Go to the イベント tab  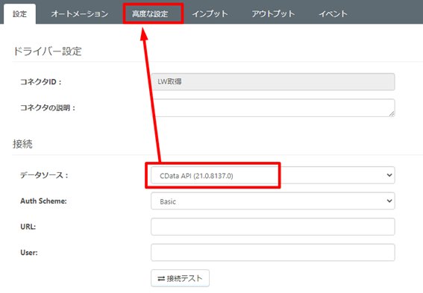click(333, 14)
